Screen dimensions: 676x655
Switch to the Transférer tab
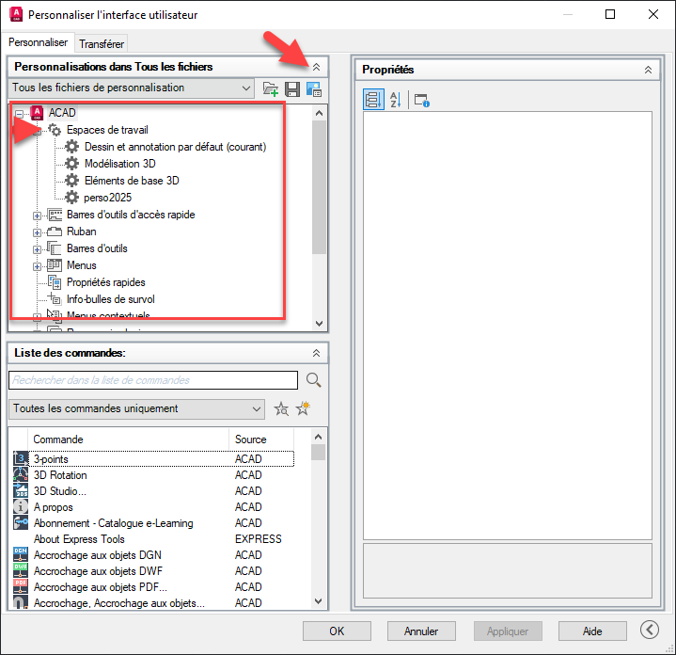point(101,43)
